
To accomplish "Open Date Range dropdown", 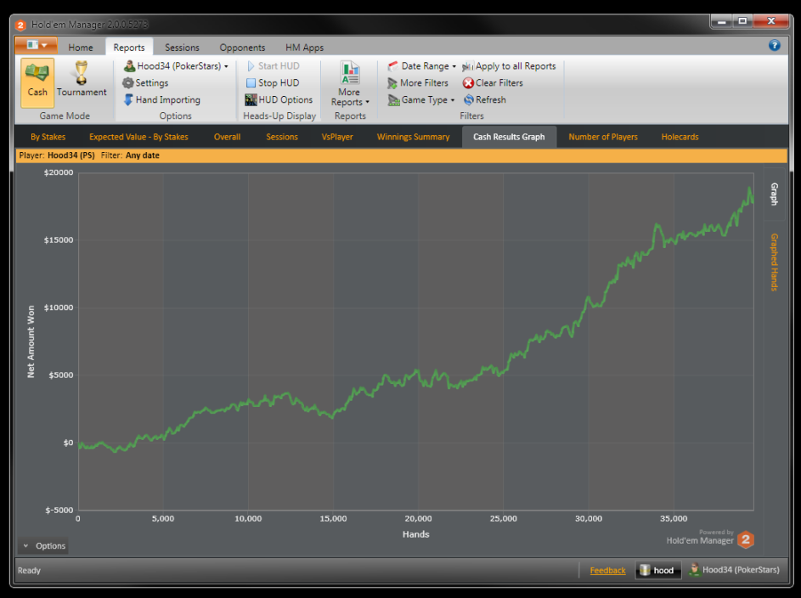I will coord(421,66).
